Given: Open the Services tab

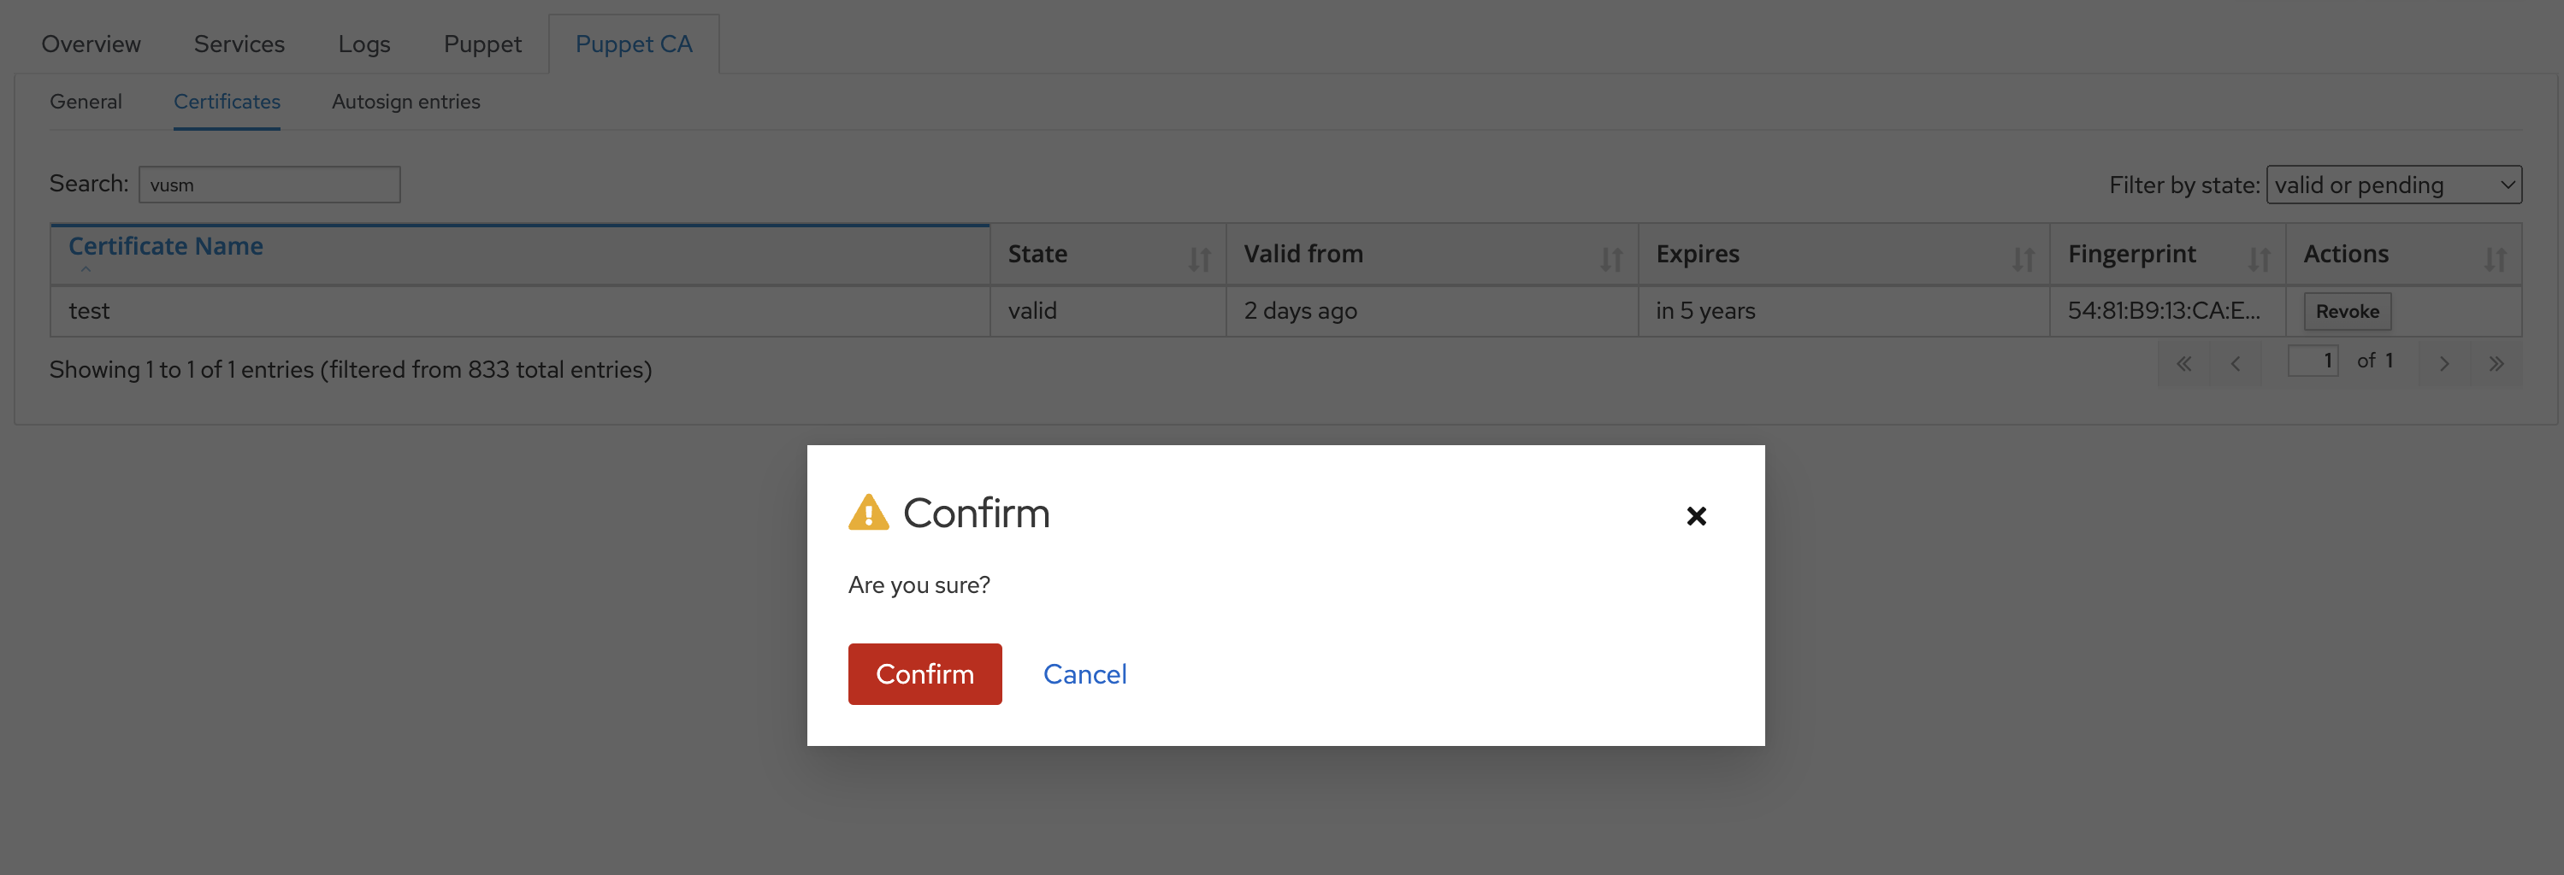Looking at the screenshot, I should point(239,44).
